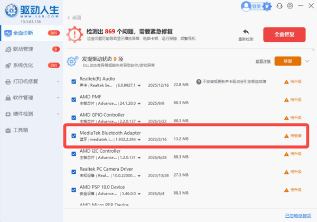This screenshot has width=317, height=222.
Task: Open the 全面诊断 section
Action: tap(32, 33)
